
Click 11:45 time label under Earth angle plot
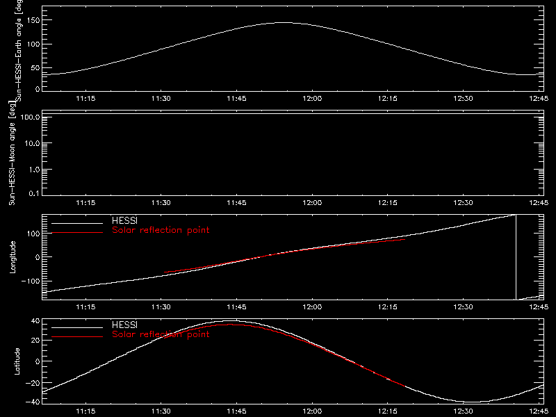(236, 98)
